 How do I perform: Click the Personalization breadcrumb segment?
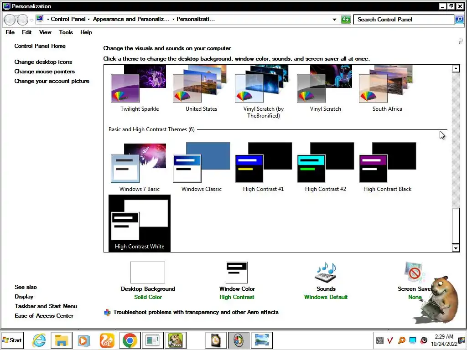tap(195, 19)
